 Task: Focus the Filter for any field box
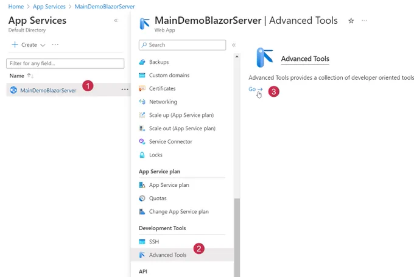(x=65, y=63)
